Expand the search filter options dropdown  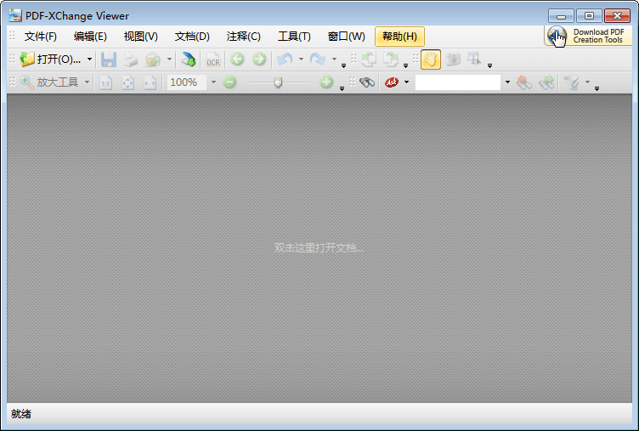pos(587,82)
